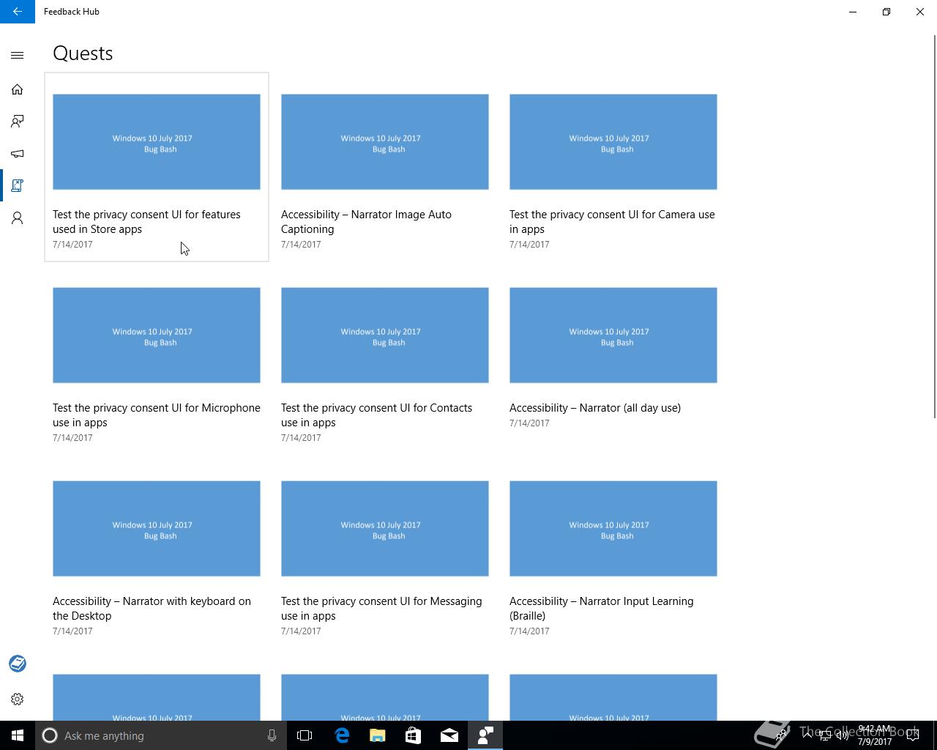The height and width of the screenshot is (750, 937).
Task: Open thumbnail for Store apps privacy quest
Action: click(x=157, y=142)
